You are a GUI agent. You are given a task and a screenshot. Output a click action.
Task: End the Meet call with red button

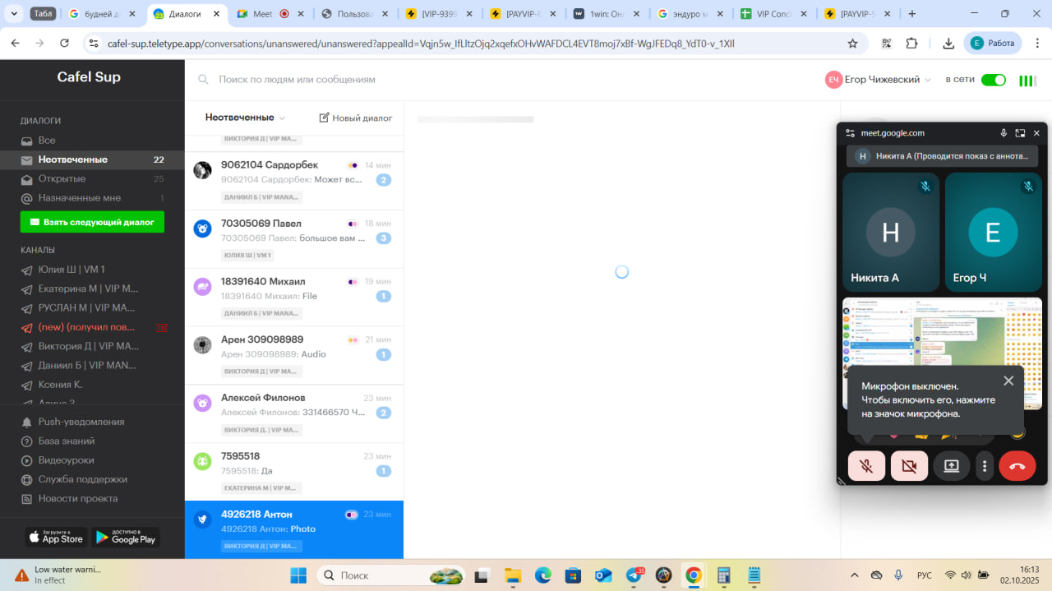tap(1017, 466)
